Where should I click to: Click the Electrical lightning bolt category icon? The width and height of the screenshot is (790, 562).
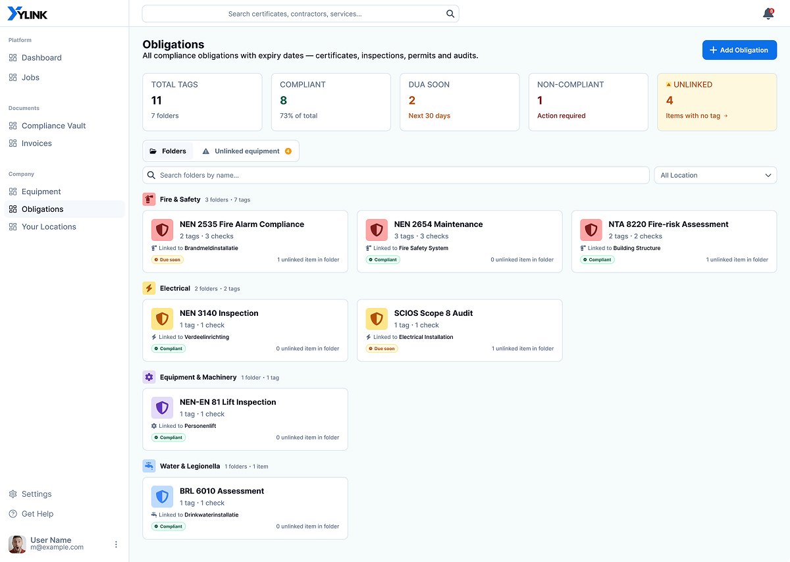[149, 288]
